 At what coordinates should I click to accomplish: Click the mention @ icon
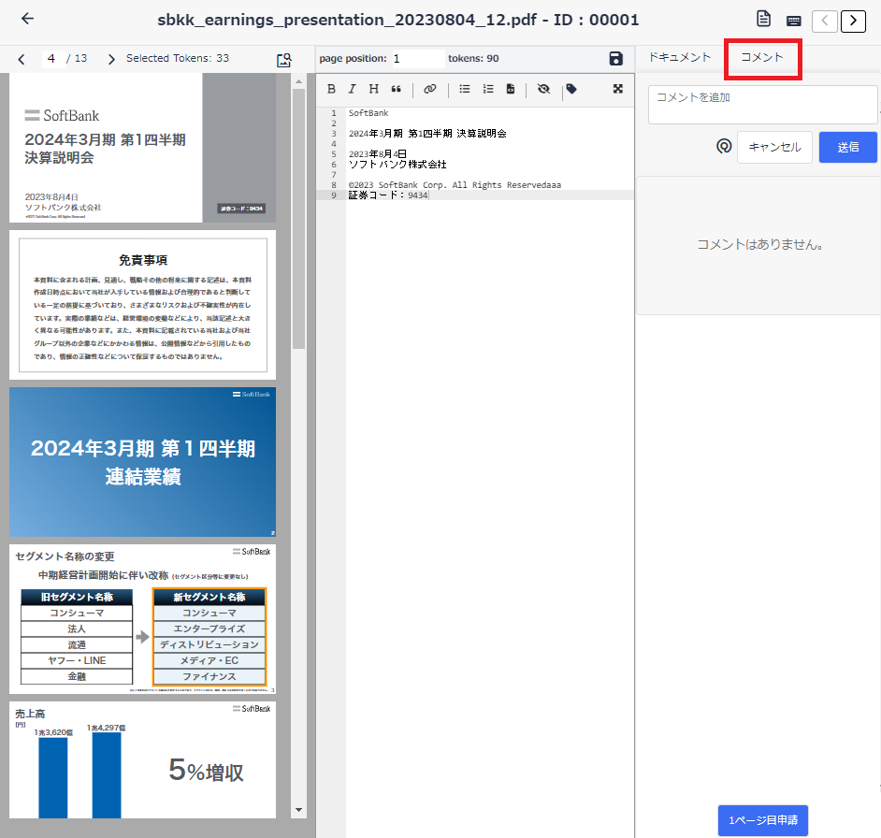coord(724,147)
